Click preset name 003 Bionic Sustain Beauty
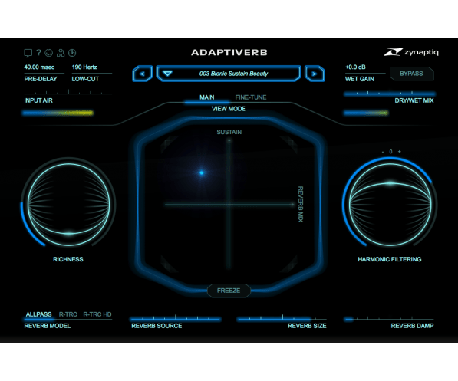Screen dimensions: 458x381 click(x=233, y=74)
